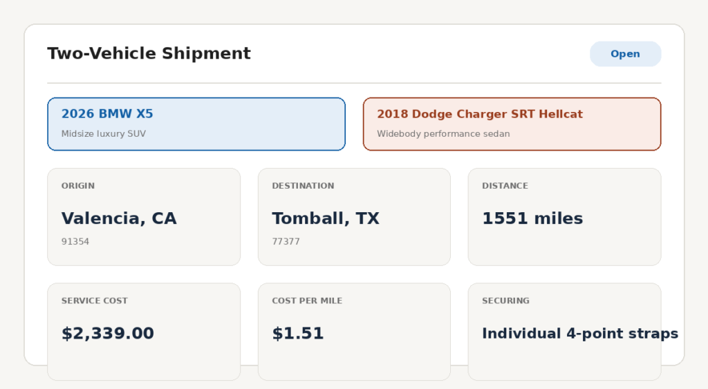The width and height of the screenshot is (708, 389).
Task: Click the Open status badge
Action: click(625, 54)
